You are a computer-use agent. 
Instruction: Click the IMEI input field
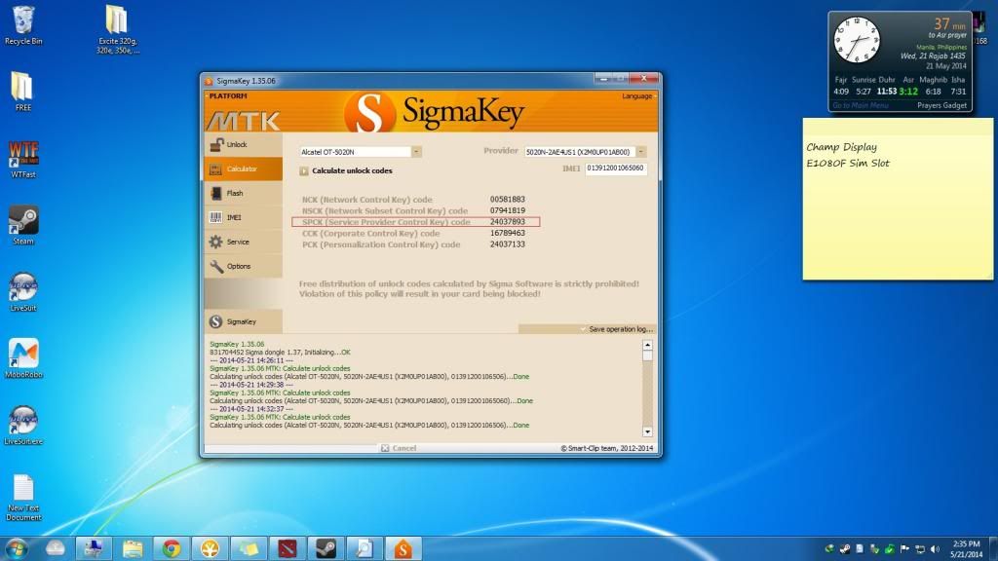[616, 168]
